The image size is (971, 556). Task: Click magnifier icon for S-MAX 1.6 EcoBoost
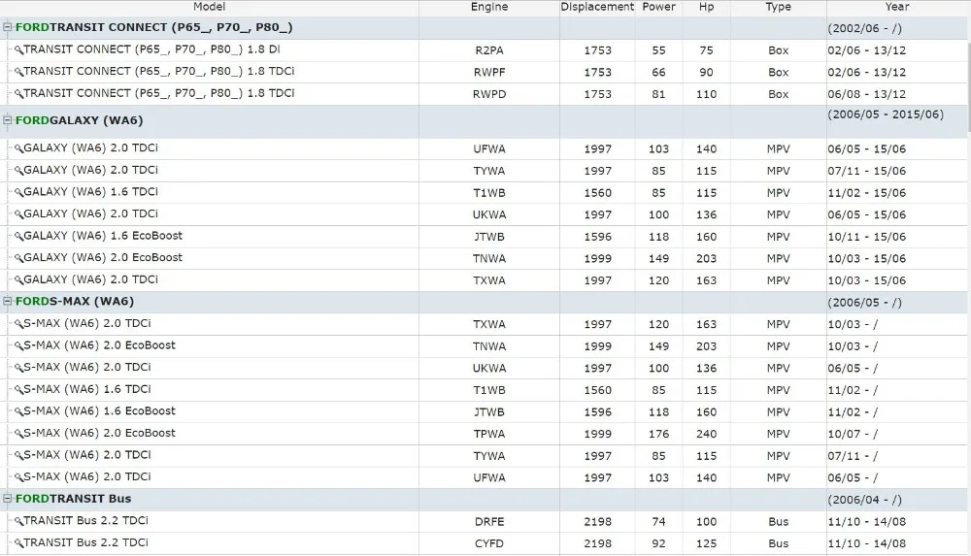(18, 411)
